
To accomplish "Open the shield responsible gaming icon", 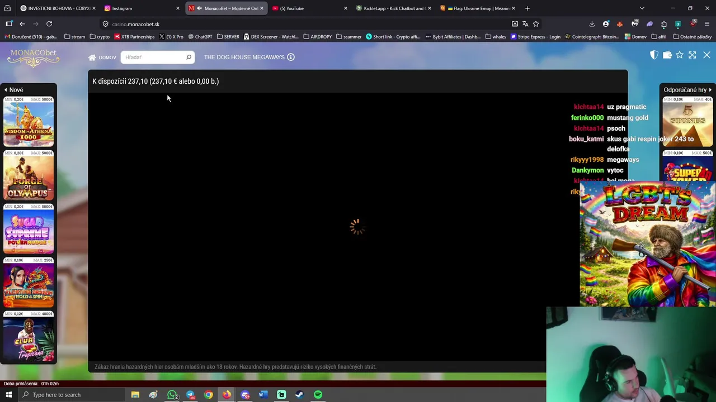I will click(654, 55).
